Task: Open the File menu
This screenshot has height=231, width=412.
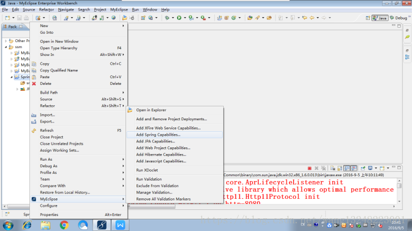Action: pos(5,10)
